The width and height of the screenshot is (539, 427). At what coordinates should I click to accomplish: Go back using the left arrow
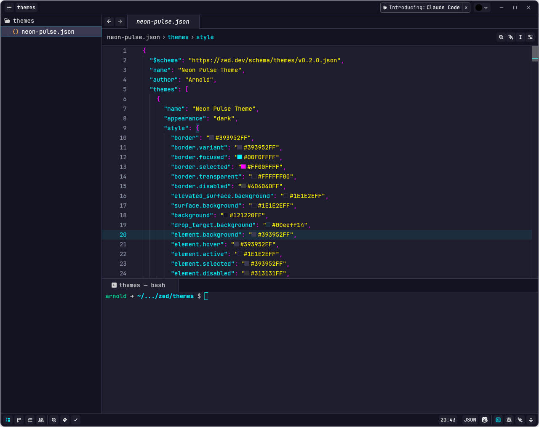point(109,21)
